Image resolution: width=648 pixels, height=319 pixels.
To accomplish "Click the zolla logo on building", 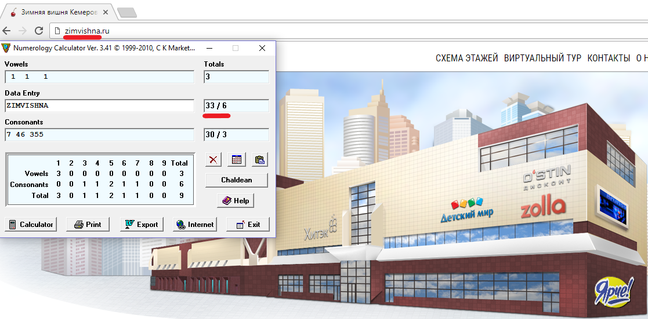I will pos(542,207).
